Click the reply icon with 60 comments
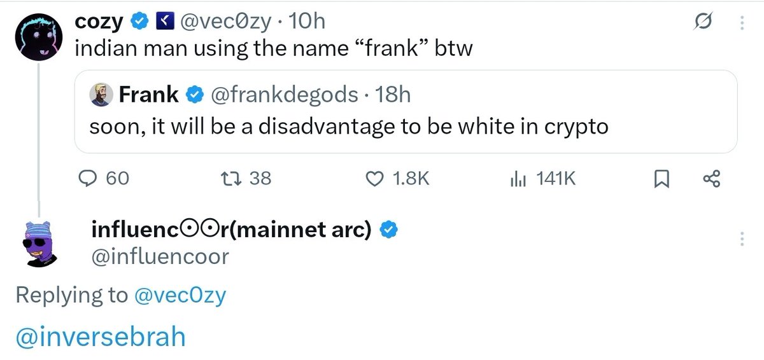The image size is (764, 360). point(87,179)
